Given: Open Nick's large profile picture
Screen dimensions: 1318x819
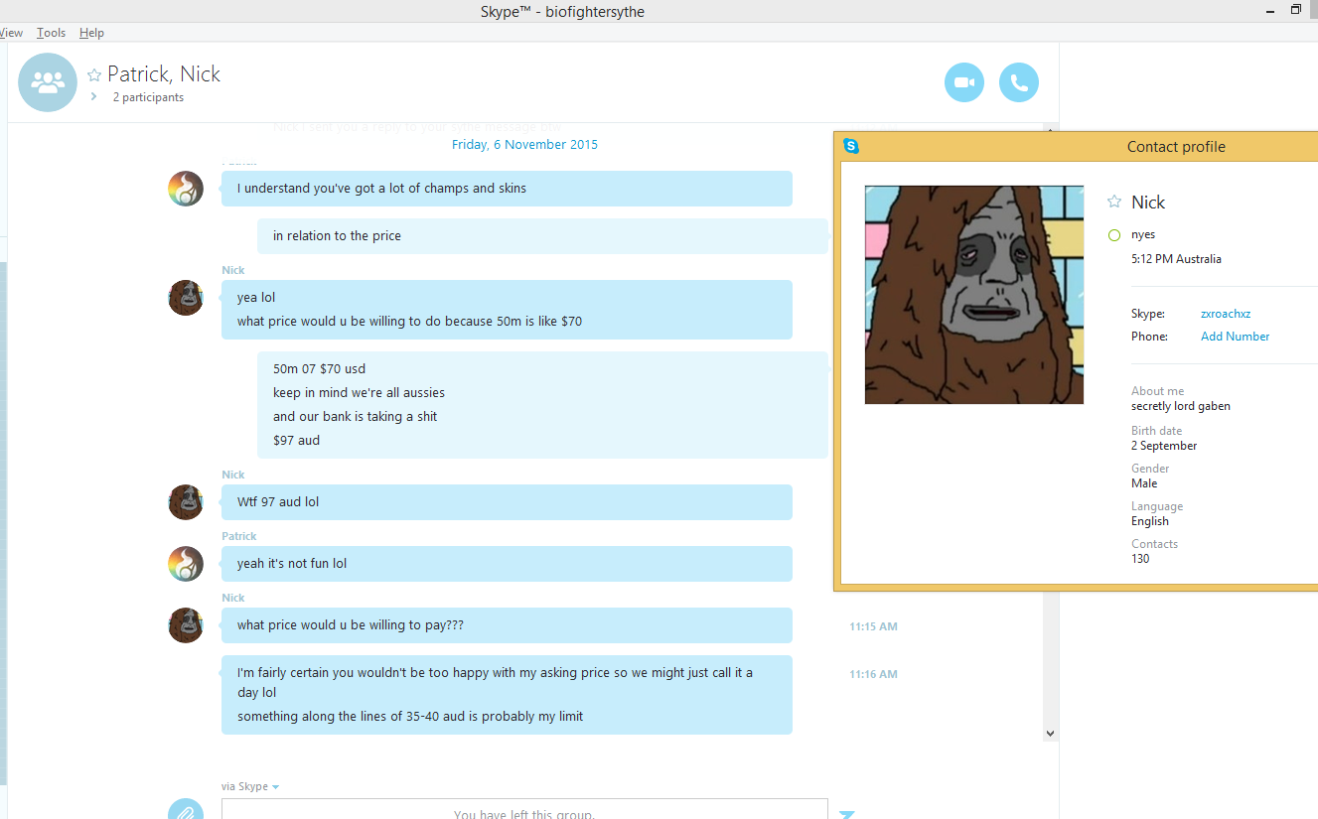Looking at the screenshot, I should click(974, 295).
